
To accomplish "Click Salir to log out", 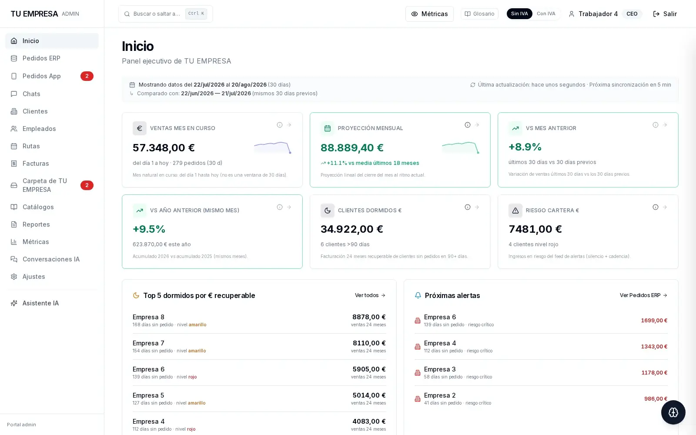I will pyautogui.click(x=665, y=14).
